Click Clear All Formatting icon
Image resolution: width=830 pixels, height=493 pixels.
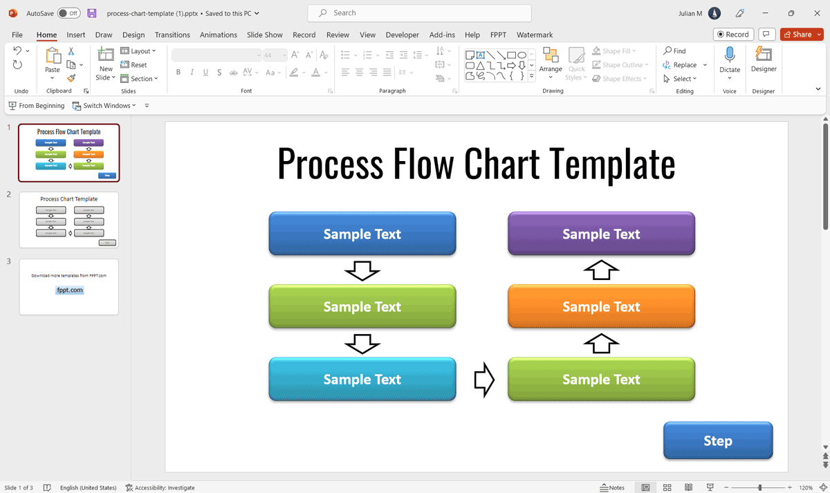(x=324, y=55)
